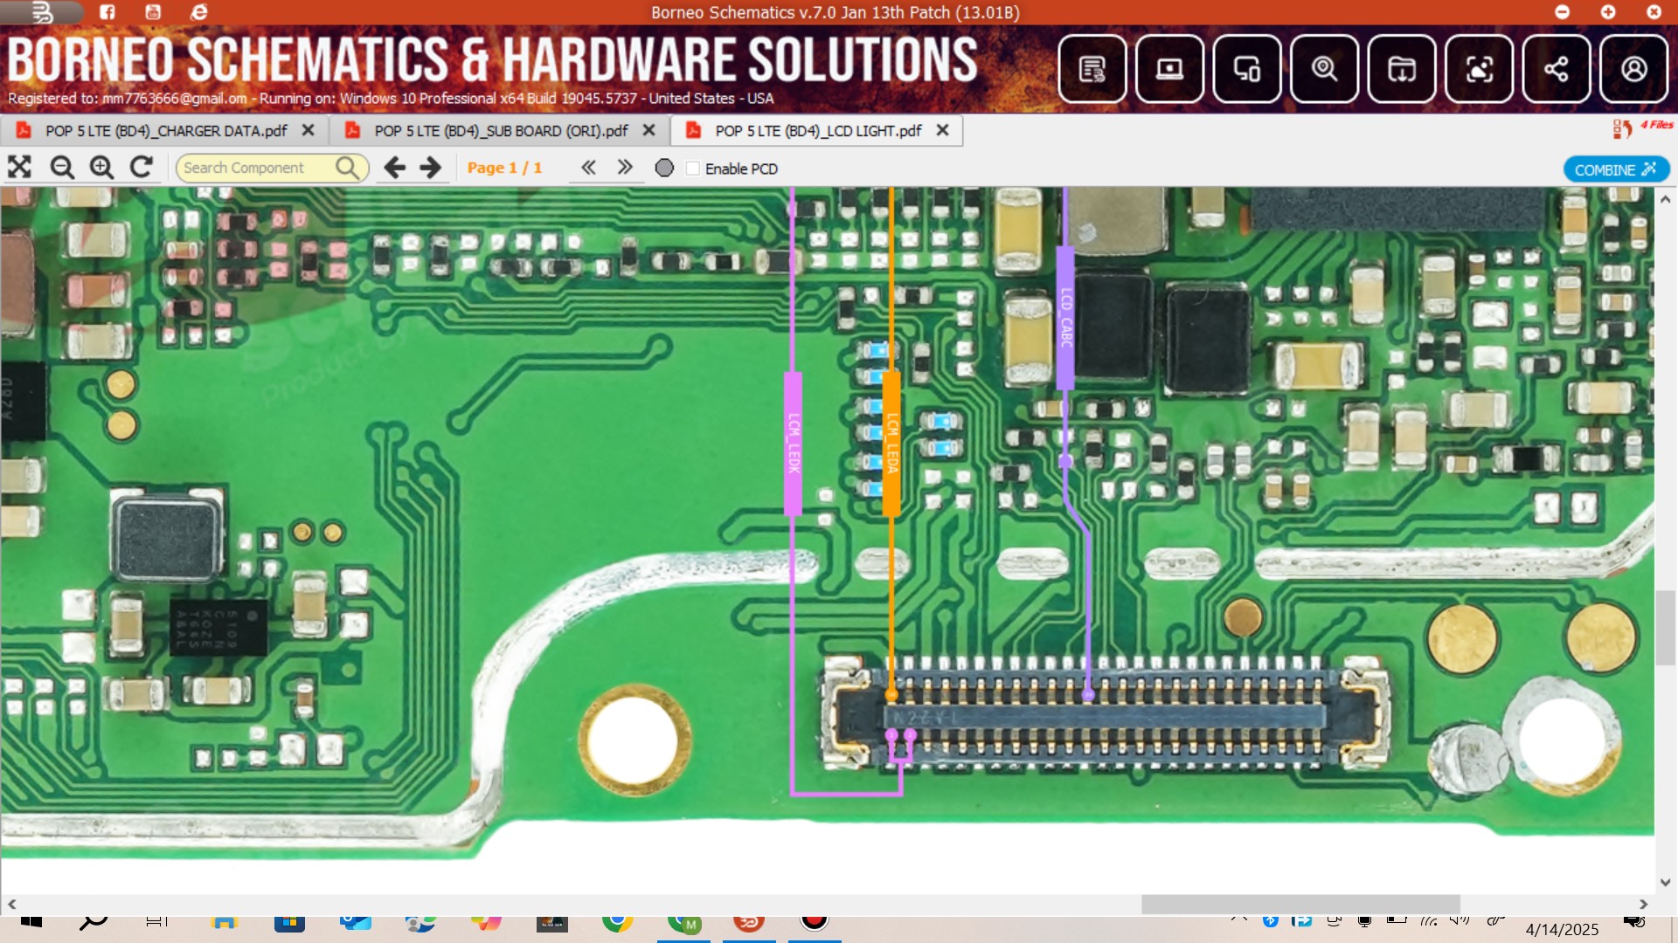Open the taskbar date 4/14/2025

pos(1562,929)
